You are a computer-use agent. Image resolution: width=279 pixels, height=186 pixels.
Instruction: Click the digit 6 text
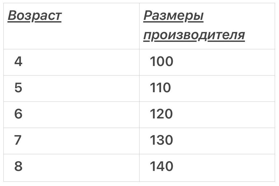(x=18, y=114)
